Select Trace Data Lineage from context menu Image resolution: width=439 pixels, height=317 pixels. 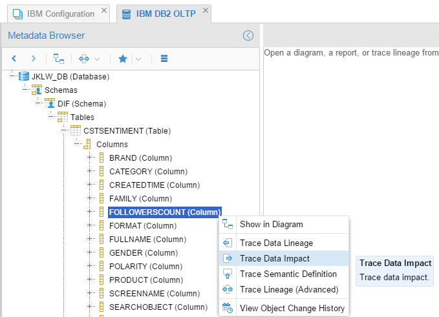[x=284, y=243]
